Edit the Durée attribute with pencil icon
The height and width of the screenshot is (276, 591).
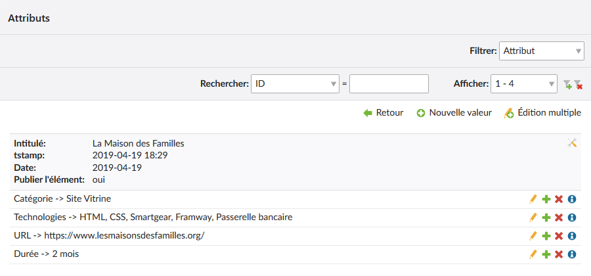pyautogui.click(x=533, y=254)
